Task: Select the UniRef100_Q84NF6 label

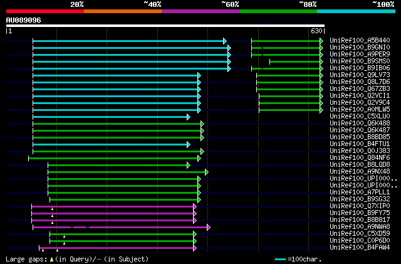Action: [360, 157]
